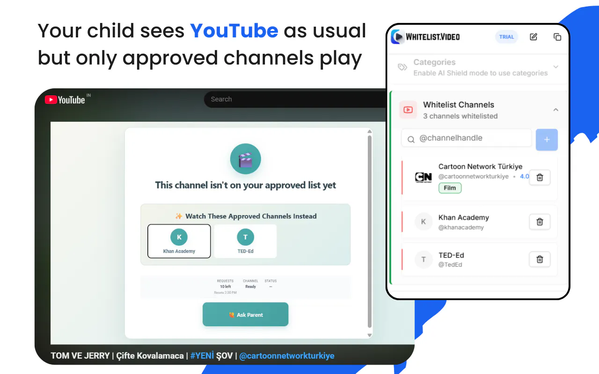Image resolution: width=599 pixels, height=374 pixels.
Task: Click the 4.0 rating on Cartoon Network
Action: coord(524,177)
